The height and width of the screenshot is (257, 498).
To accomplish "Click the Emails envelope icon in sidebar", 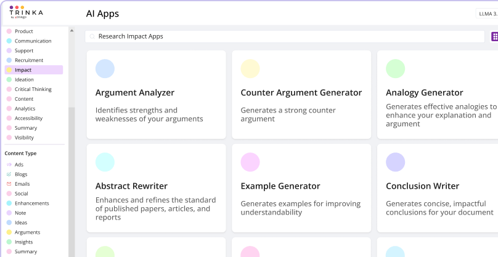I will tap(9, 184).
